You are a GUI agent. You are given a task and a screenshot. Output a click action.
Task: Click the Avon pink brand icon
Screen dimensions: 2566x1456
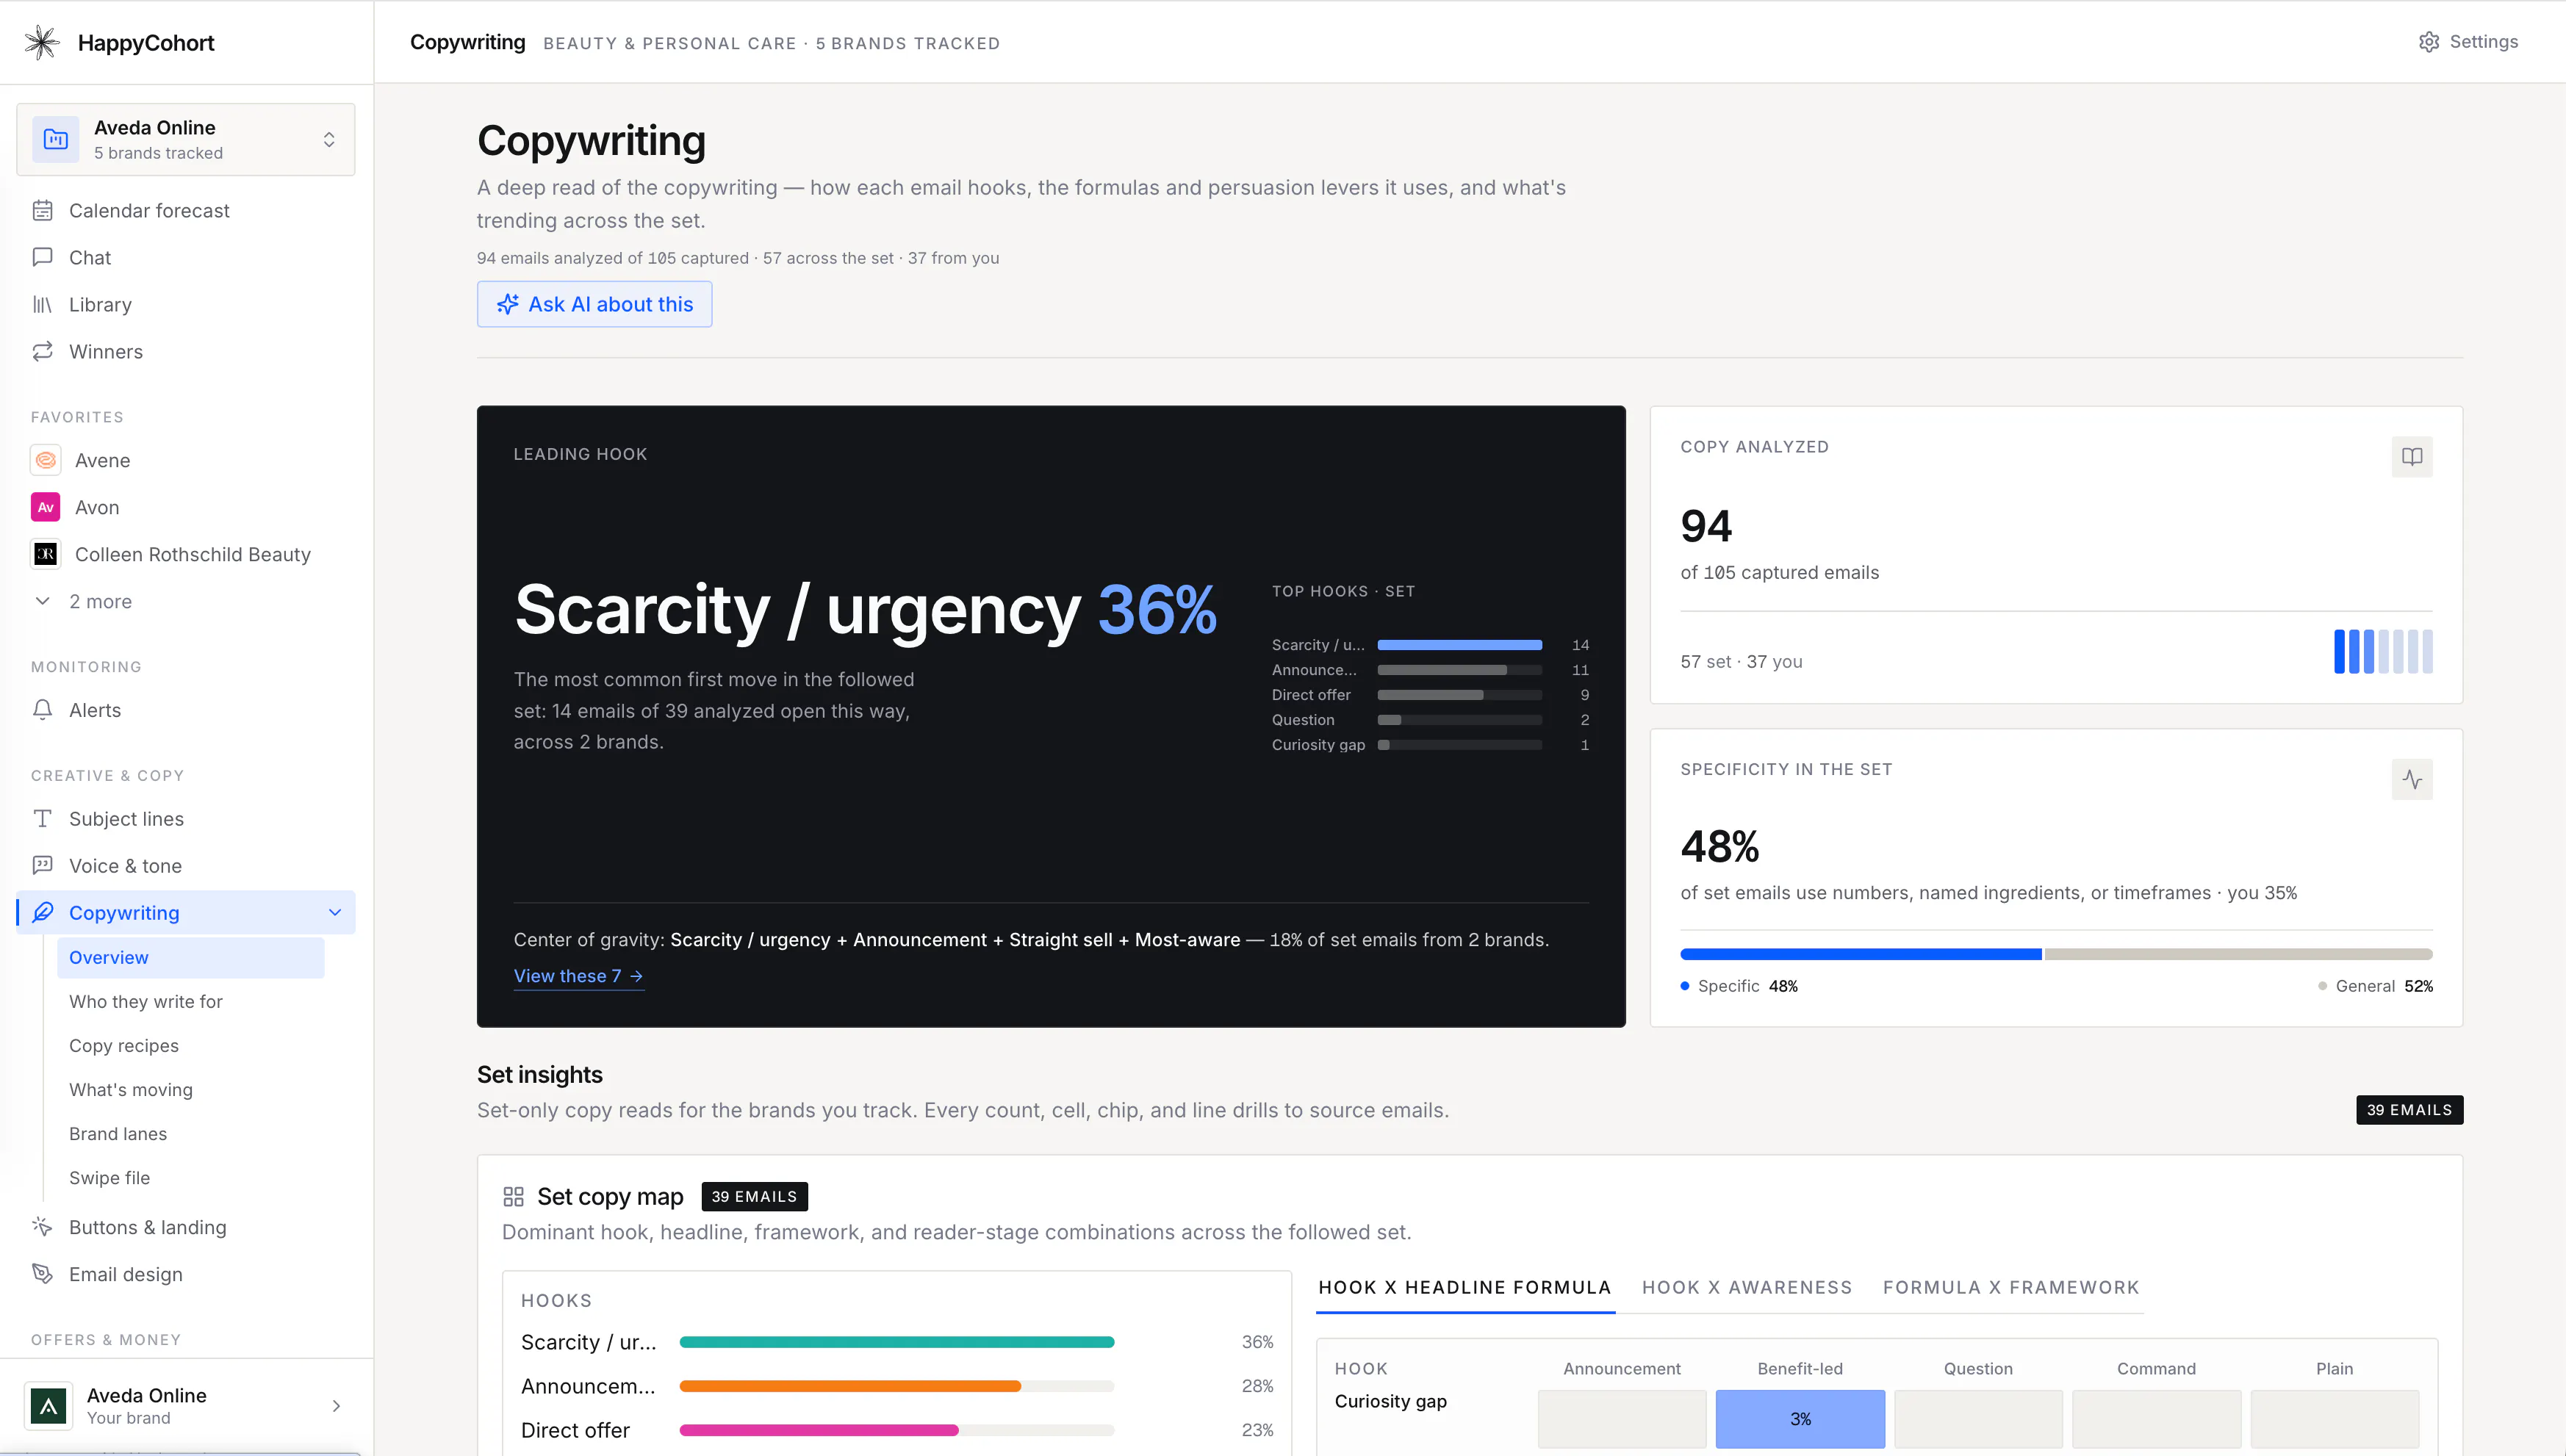46,507
